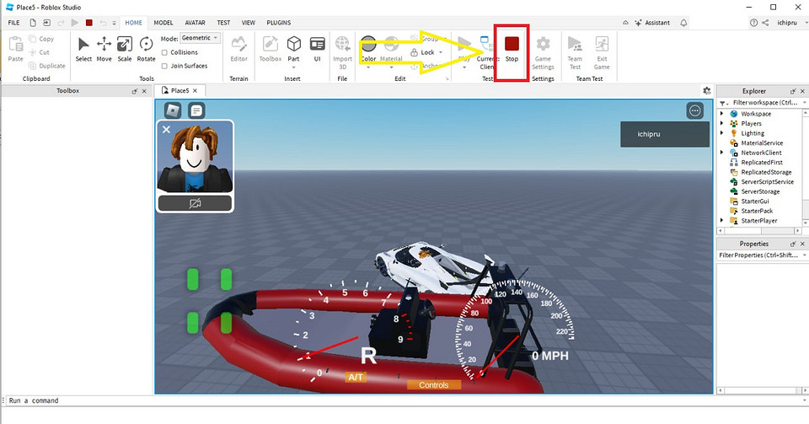Enable the Collisions checkbox

(x=165, y=52)
